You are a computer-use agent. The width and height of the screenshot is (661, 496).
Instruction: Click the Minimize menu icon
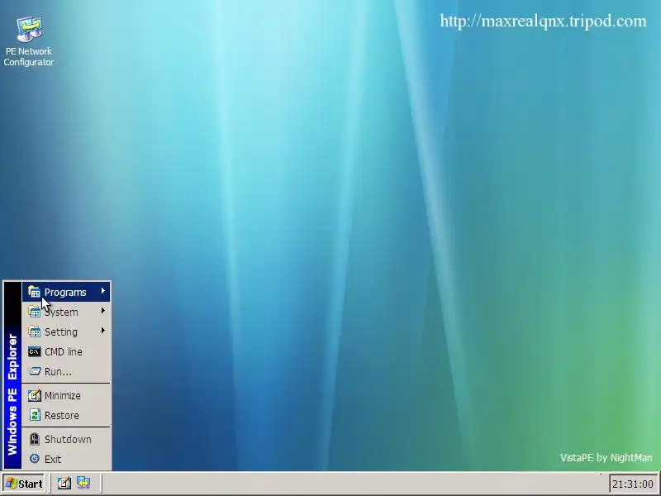coord(34,395)
